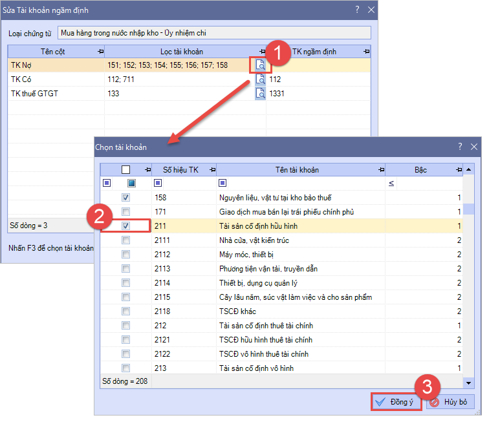Cancel with the Hủy bỏ button

tap(451, 401)
